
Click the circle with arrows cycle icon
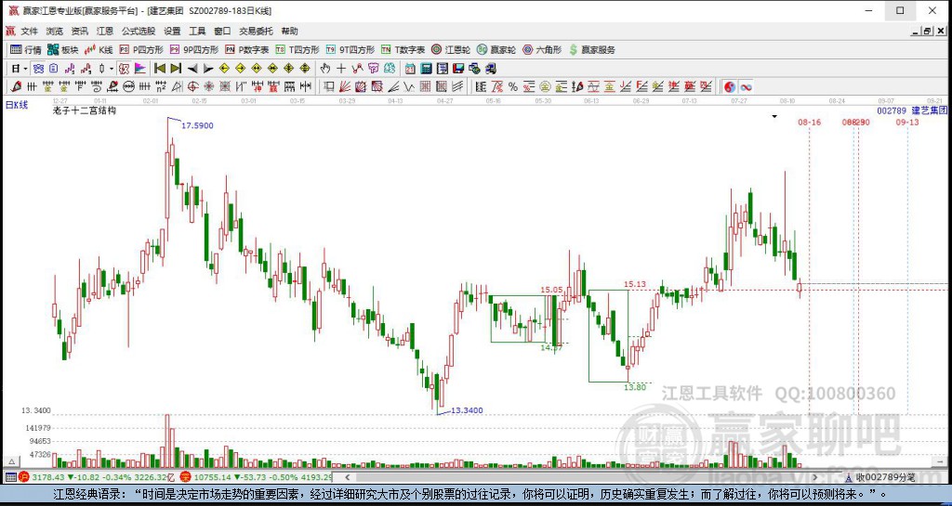click(128, 86)
